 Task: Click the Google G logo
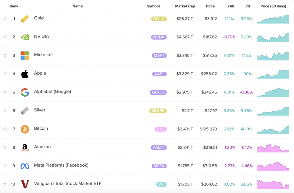[25, 92]
